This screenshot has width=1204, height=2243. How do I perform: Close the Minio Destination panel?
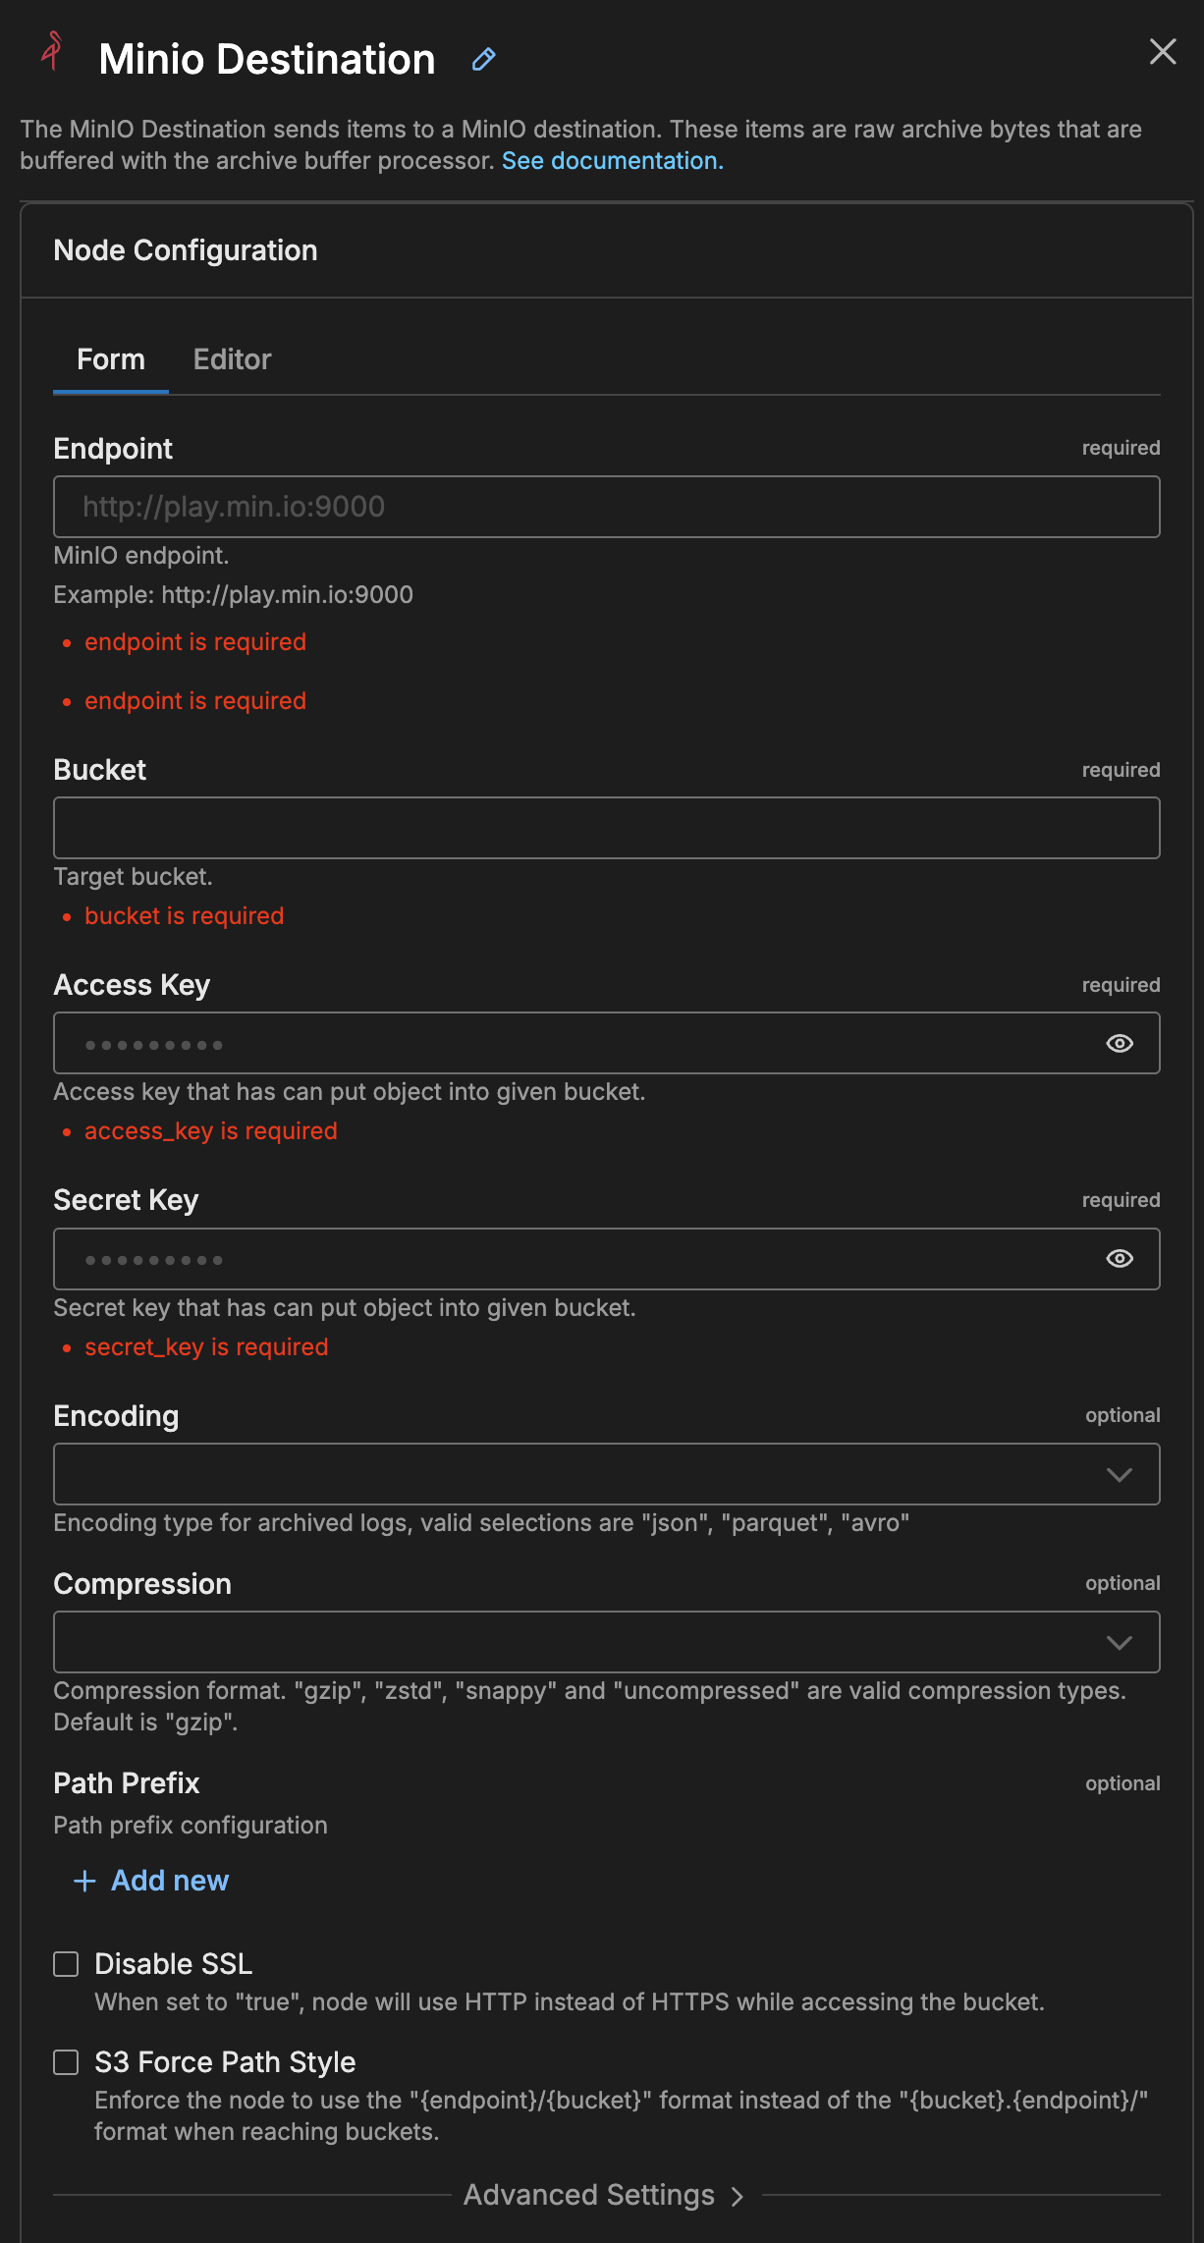point(1163,52)
